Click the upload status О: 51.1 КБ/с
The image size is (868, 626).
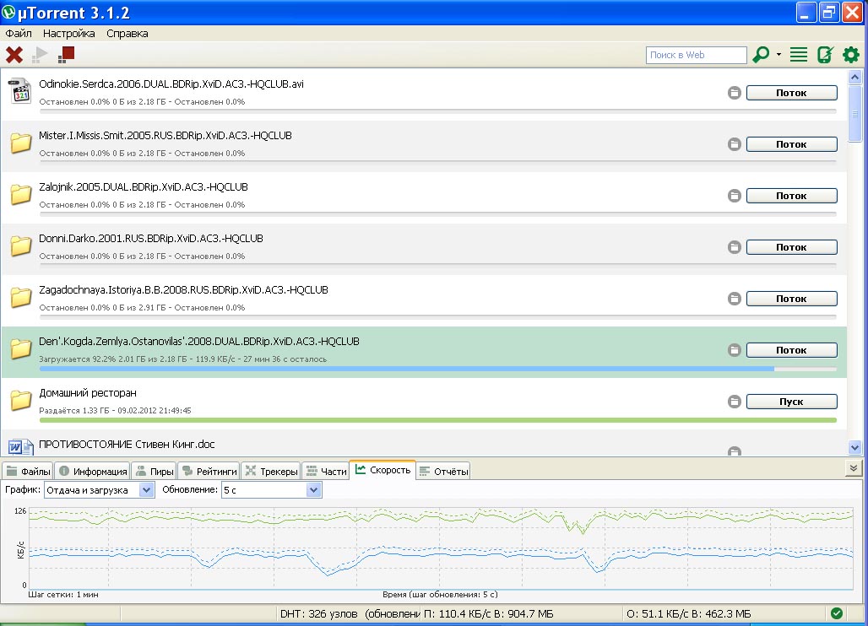[x=689, y=614]
